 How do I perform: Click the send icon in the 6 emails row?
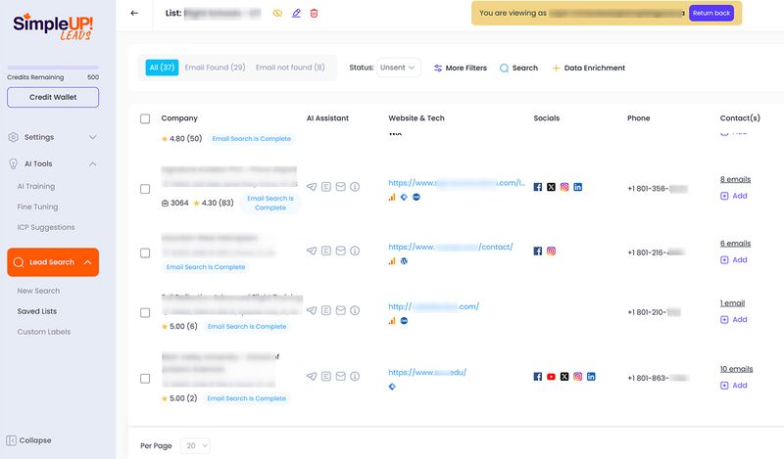(x=312, y=251)
